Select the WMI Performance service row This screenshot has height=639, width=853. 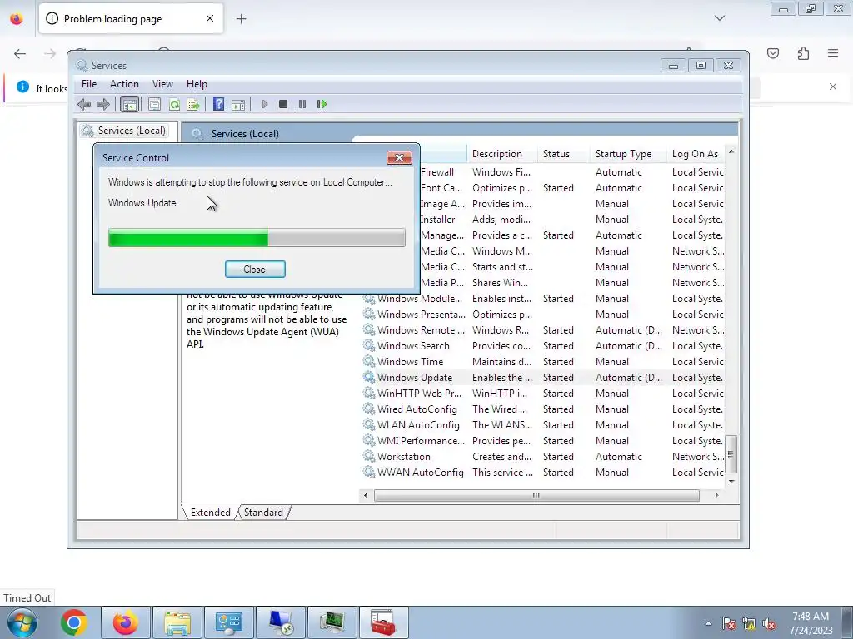543,441
